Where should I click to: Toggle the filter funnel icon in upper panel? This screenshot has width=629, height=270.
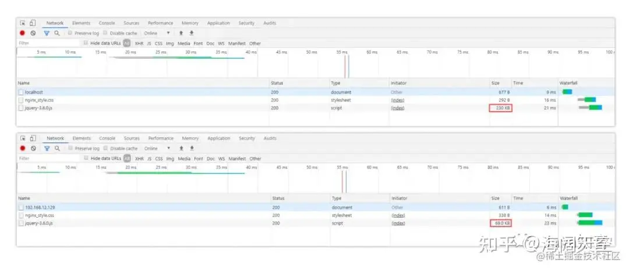point(47,33)
